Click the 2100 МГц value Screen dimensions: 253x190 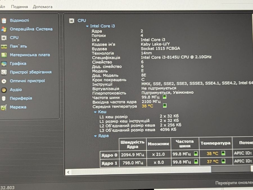point(151,102)
